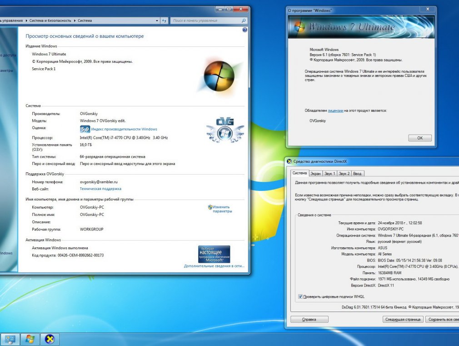The height and width of the screenshot is (346, 459).
Task: Click Изменить параметры link
Action: [222, 209]
